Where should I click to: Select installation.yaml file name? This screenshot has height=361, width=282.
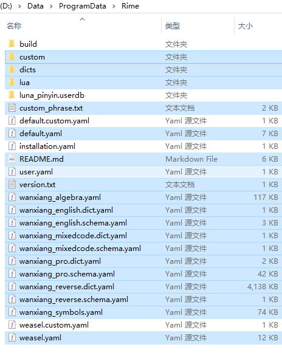pos(47,146)
